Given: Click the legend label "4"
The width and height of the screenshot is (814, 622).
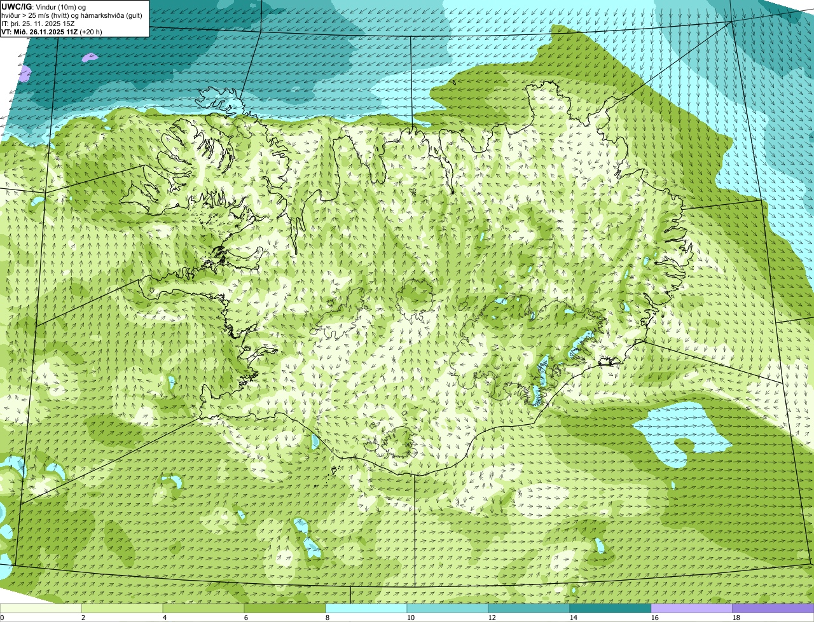Looking at the screenshot, I should point(165,618).
